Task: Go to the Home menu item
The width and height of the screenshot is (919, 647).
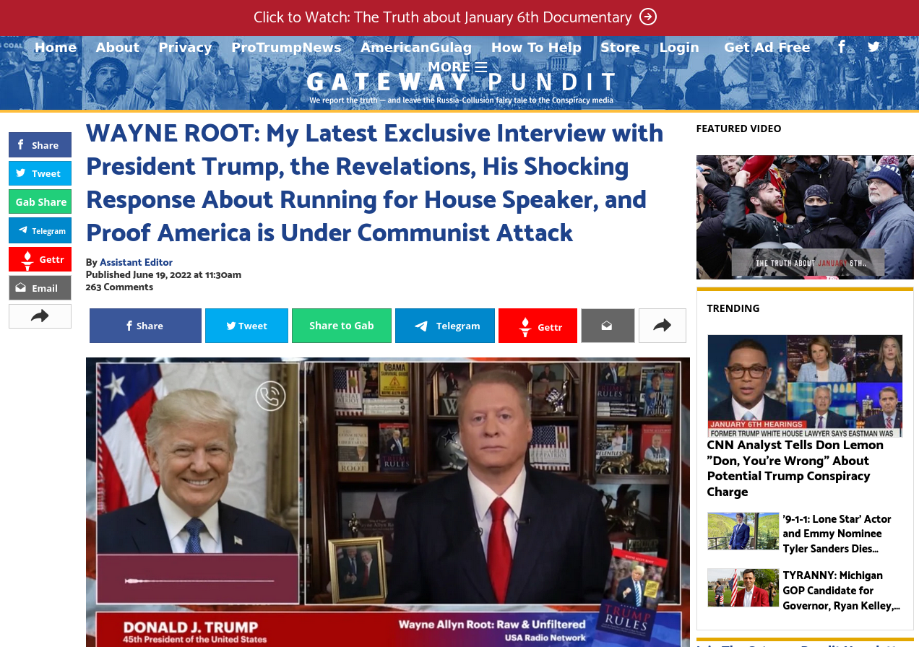Action: pos(56,47)
